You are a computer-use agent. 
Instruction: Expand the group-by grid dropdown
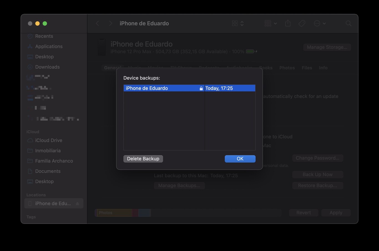[271, 24]
